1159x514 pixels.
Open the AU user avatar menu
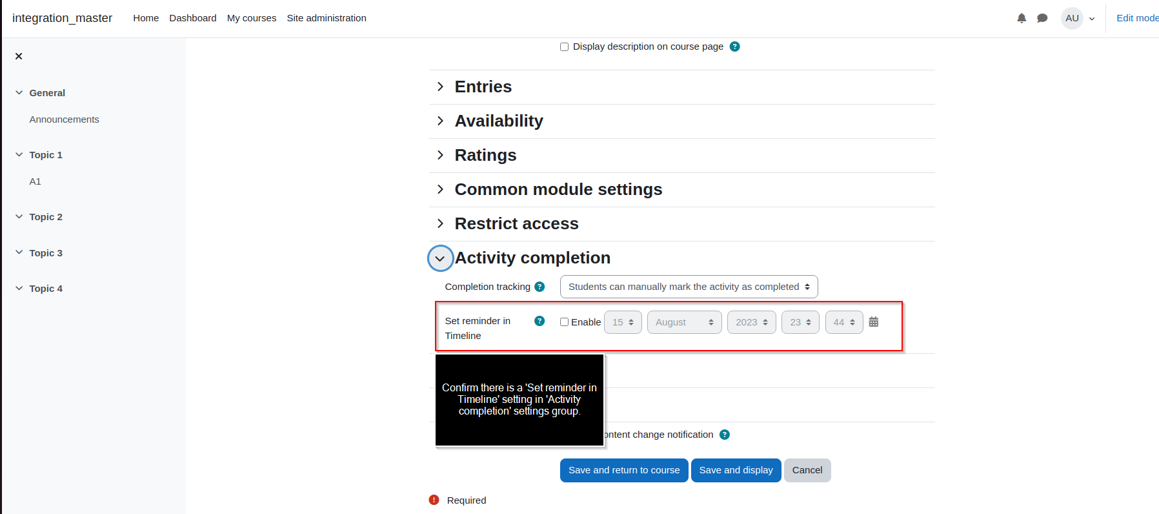(x=1078, y=18)
